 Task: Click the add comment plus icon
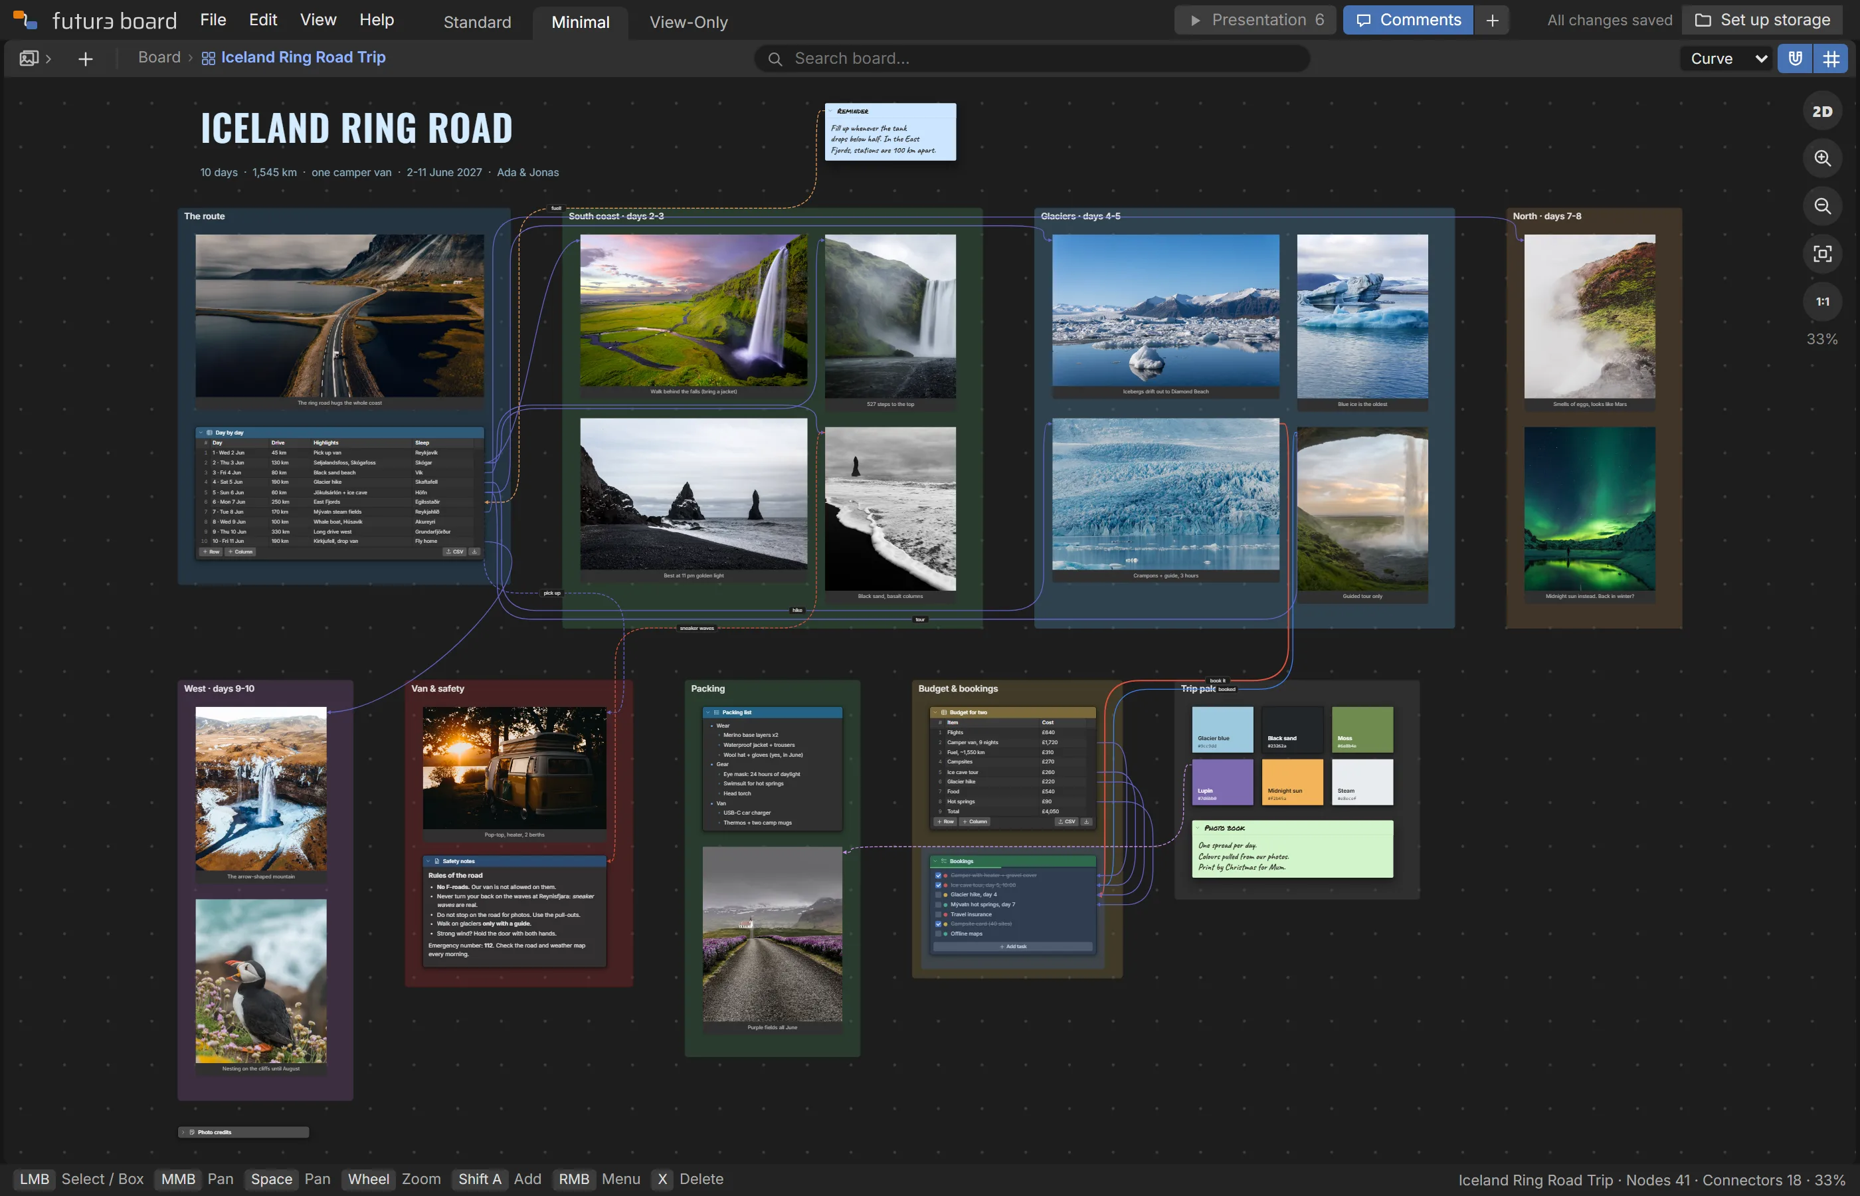tap(1492, 20)
